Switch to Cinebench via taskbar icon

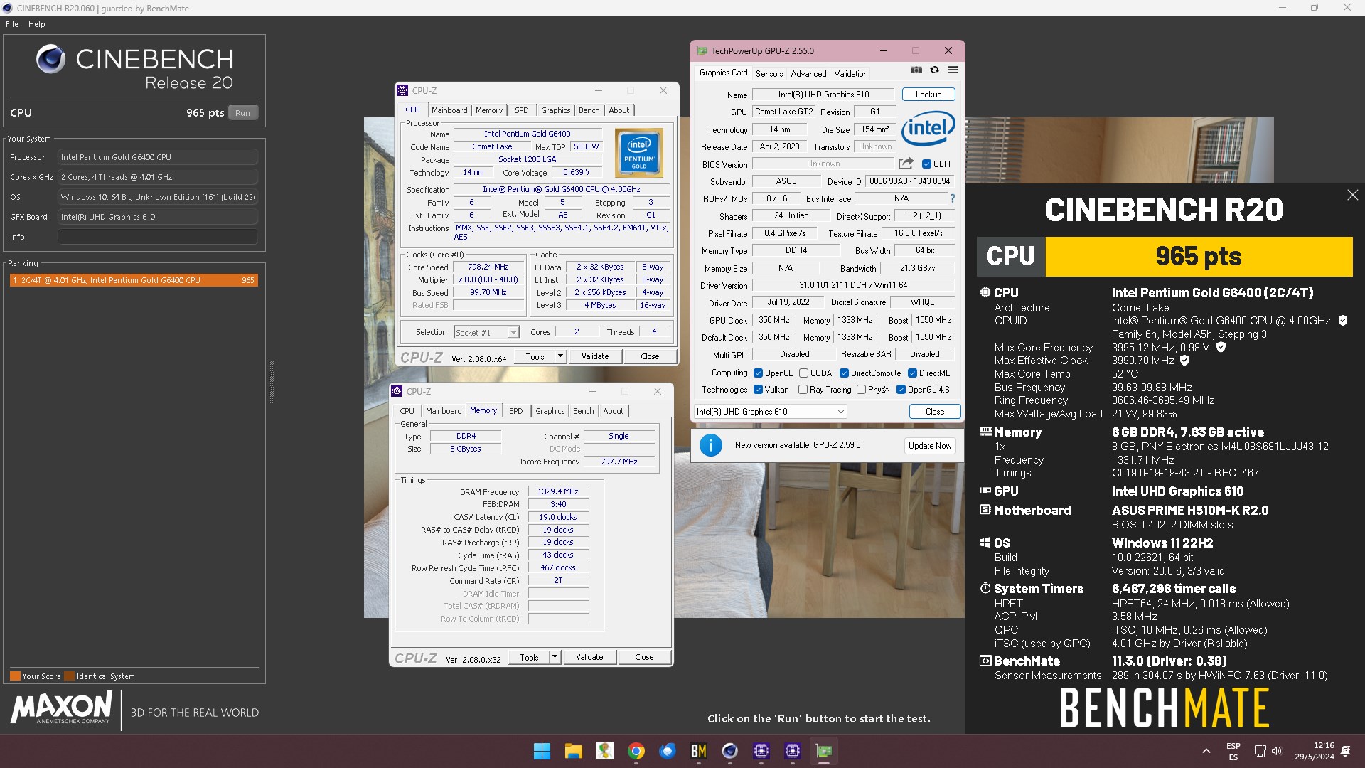pyautogui.click(x=729, y=751)
